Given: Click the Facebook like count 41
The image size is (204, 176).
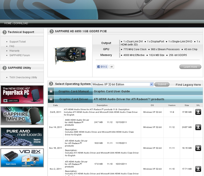Looking at the screenshot, I should (x=112, y=67).
